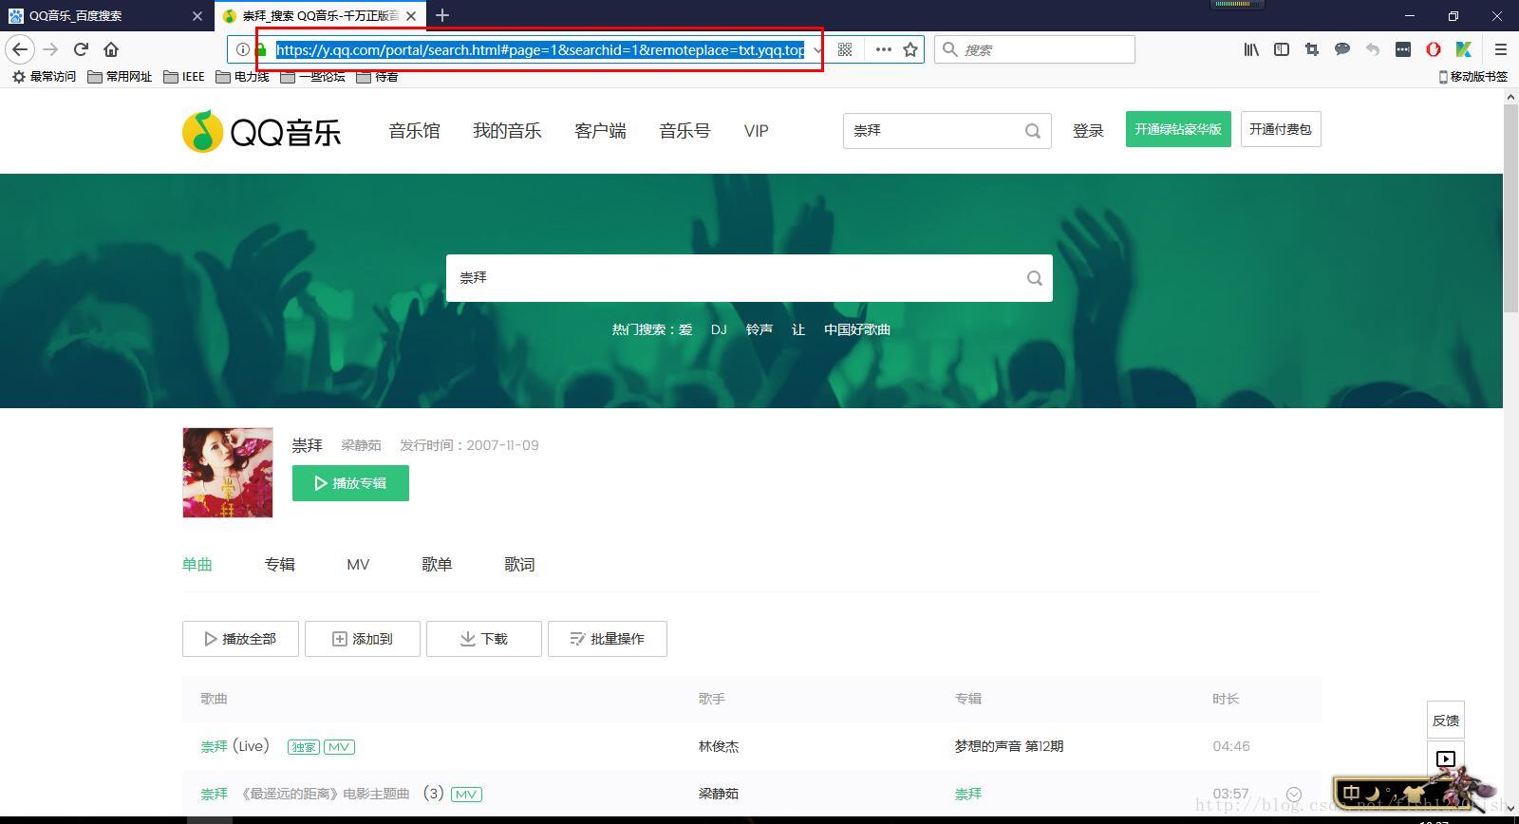The height and width of the screenshot is (824, 1519).
Task: Click magnifier in banner search box
Action: [1035, 278]
